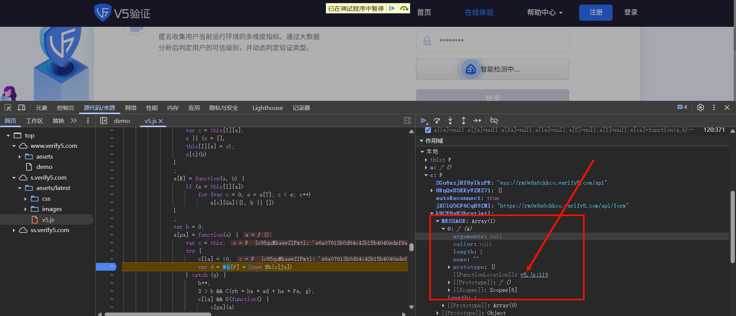Step over next function call in debugger
Screen dimensions: 736x316
[437, 121]
